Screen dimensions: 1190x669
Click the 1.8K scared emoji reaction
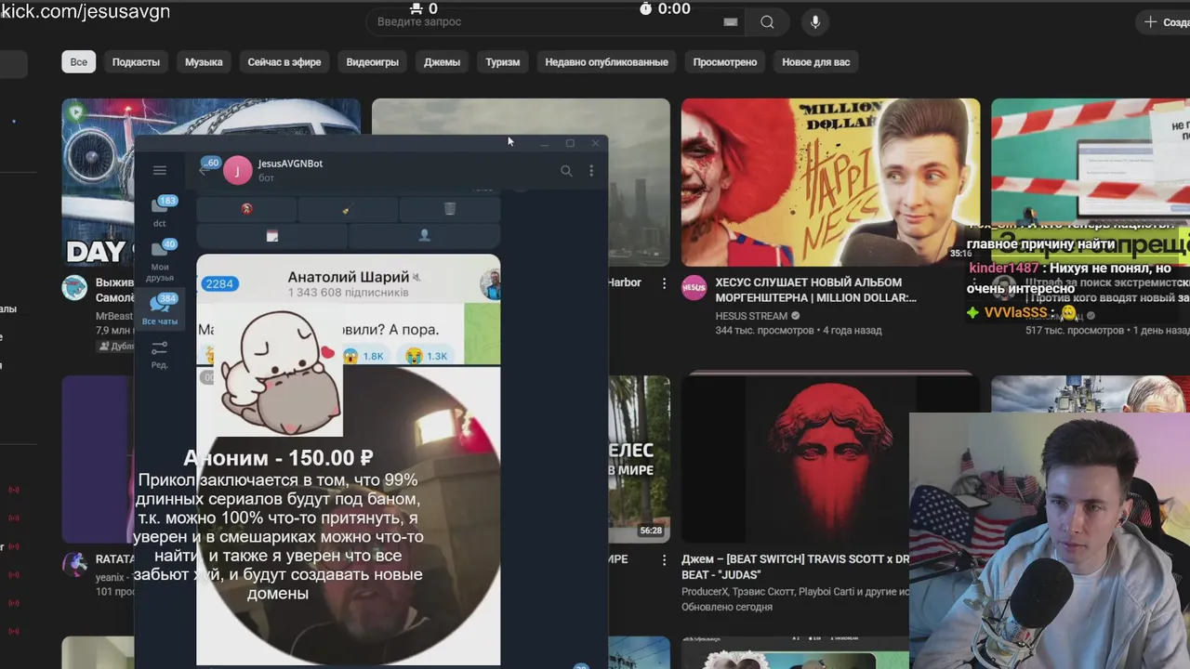364,356
